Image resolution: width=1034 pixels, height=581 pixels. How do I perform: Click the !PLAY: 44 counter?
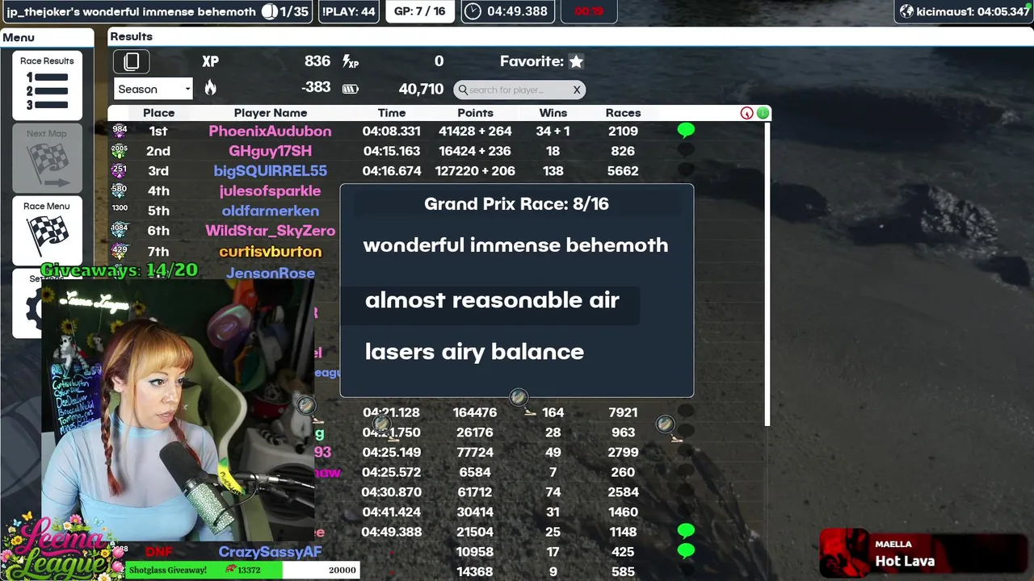(348, 11)
